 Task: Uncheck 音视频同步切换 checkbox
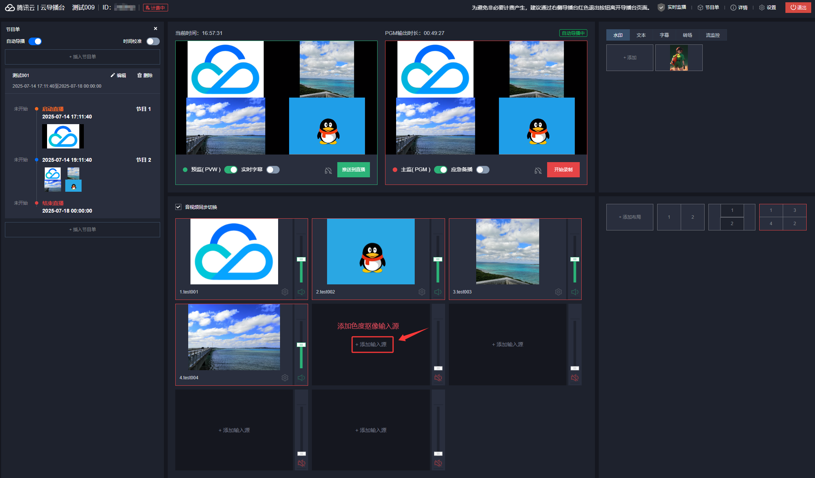point(178,207)
